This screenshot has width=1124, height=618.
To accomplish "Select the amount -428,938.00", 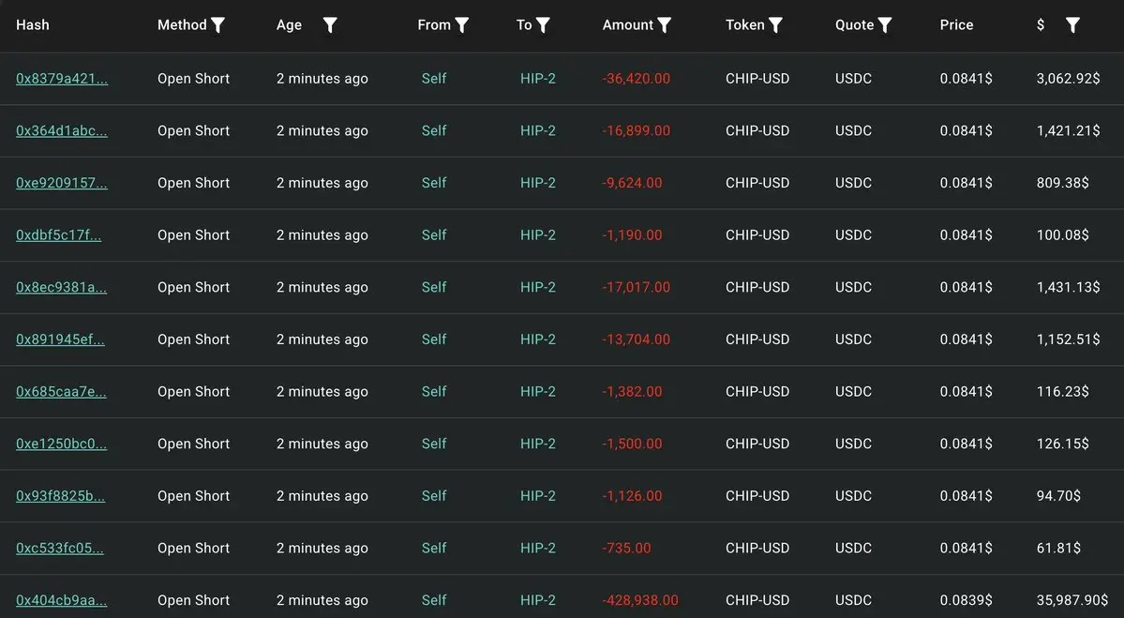I will coord(640,600).
